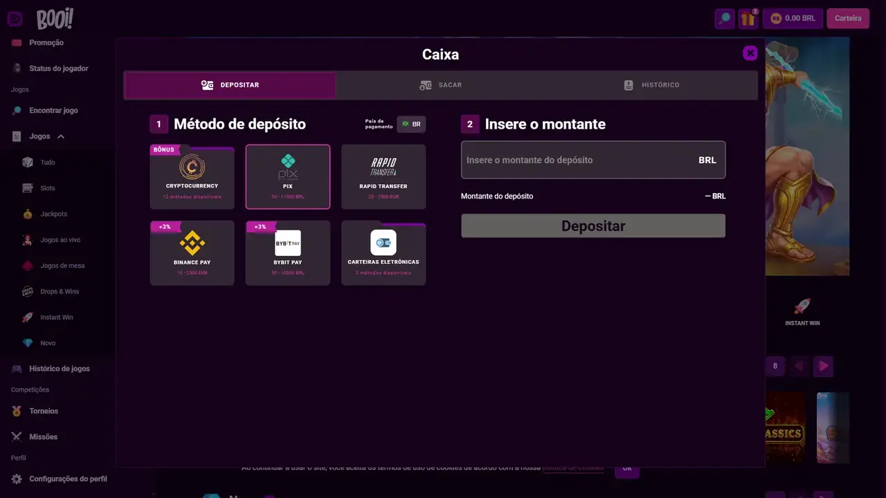Open the search magnifier icon in header
Image resolution: width=886 pixels, height=498 pixels.
tap(724, 19)
